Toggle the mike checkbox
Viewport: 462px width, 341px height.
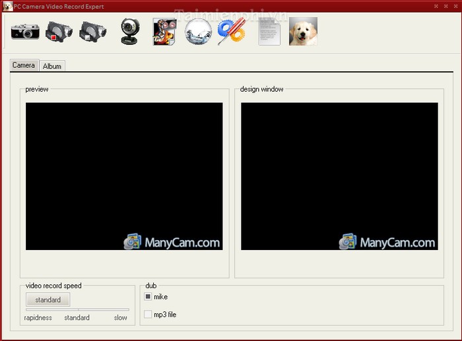[x=148, y=296]
